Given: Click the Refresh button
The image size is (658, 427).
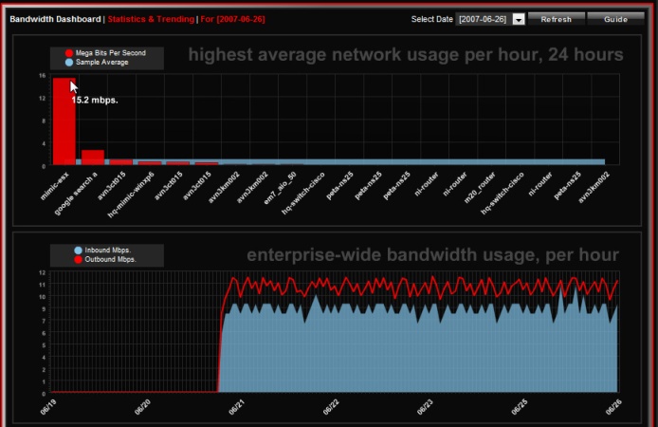Looking at the screenshot, I should point(556,19).
